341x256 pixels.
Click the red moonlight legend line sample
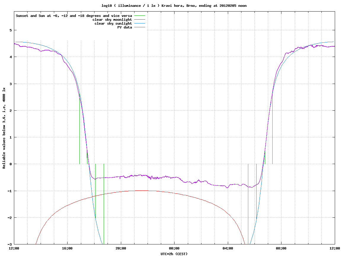point(140,20)
